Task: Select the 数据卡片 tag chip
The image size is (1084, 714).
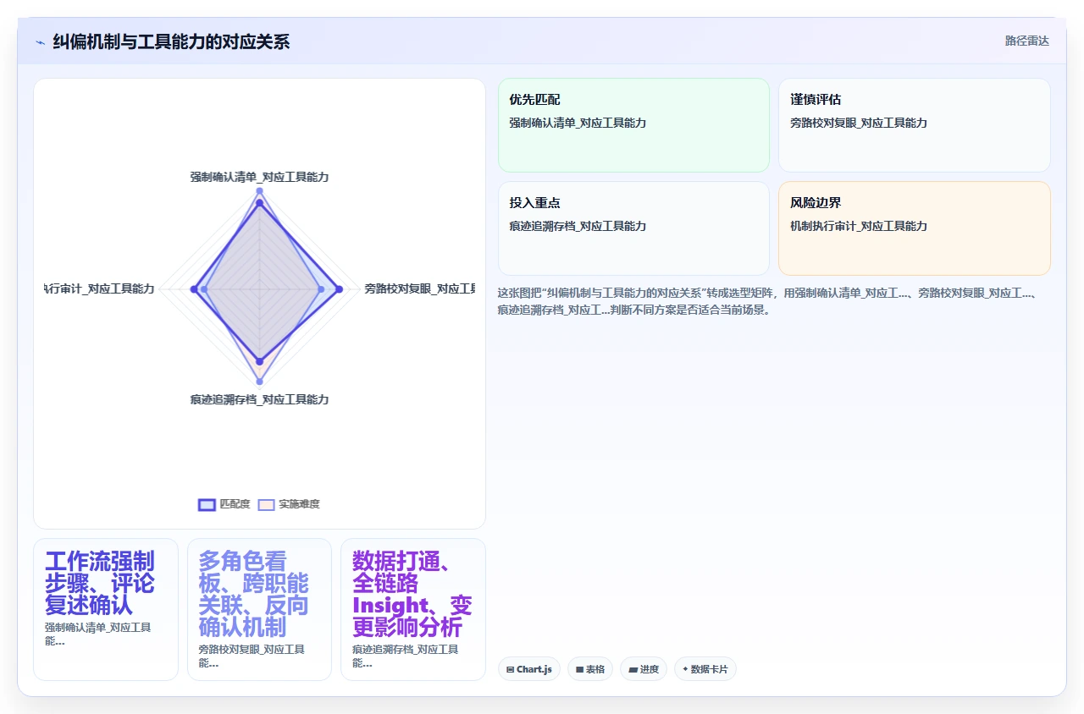Action: 705,669
